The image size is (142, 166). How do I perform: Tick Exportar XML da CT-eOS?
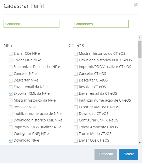tap(76, 107)
